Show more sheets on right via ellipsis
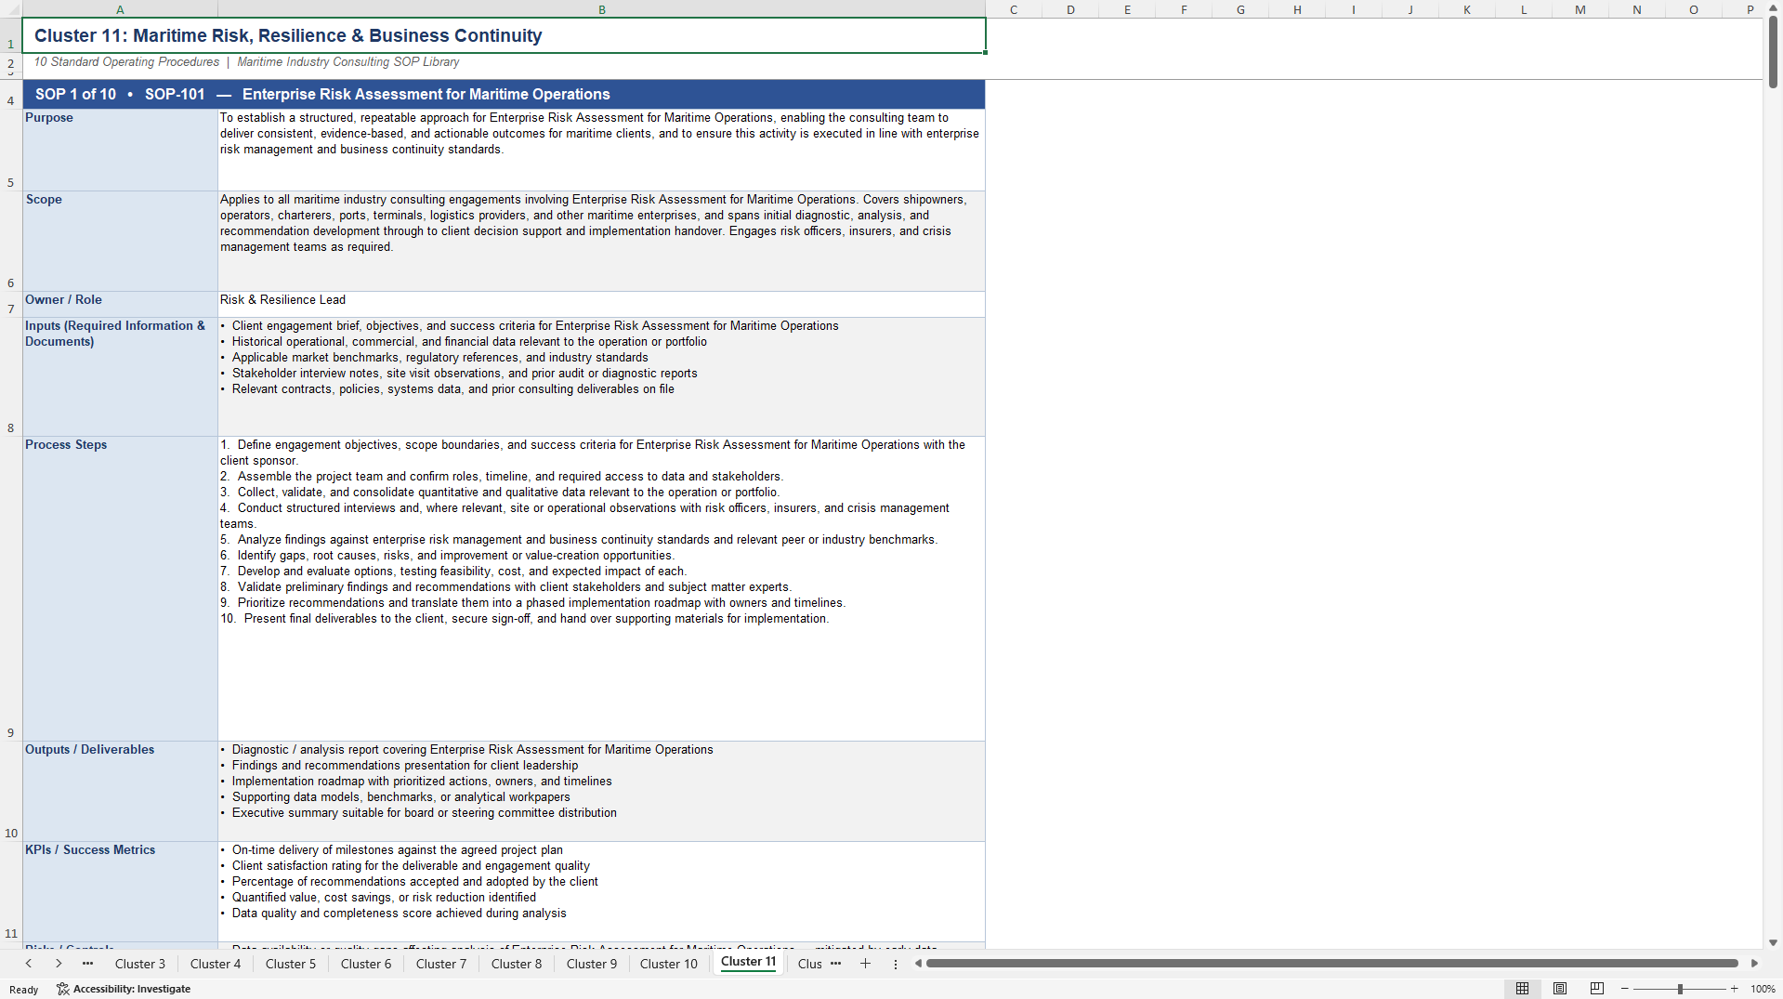Image resolution: width=1783 pixels, height=999 pixels. pyautogui.click(x=835, y=964)
